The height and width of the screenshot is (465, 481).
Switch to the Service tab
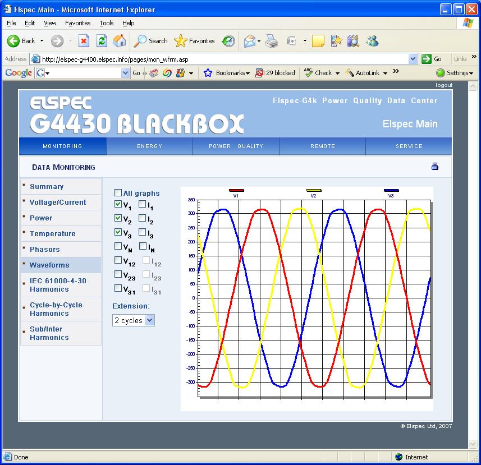click(409, 146)
